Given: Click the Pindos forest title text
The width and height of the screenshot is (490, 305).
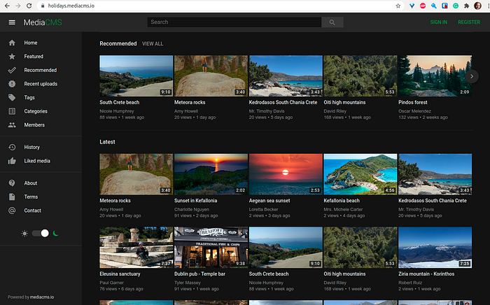Looking at the screenshot, I should coord(412,102).
